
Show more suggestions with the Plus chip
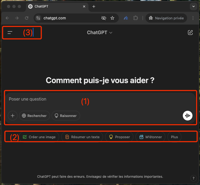pyautogui.click(x=174, y=137)
